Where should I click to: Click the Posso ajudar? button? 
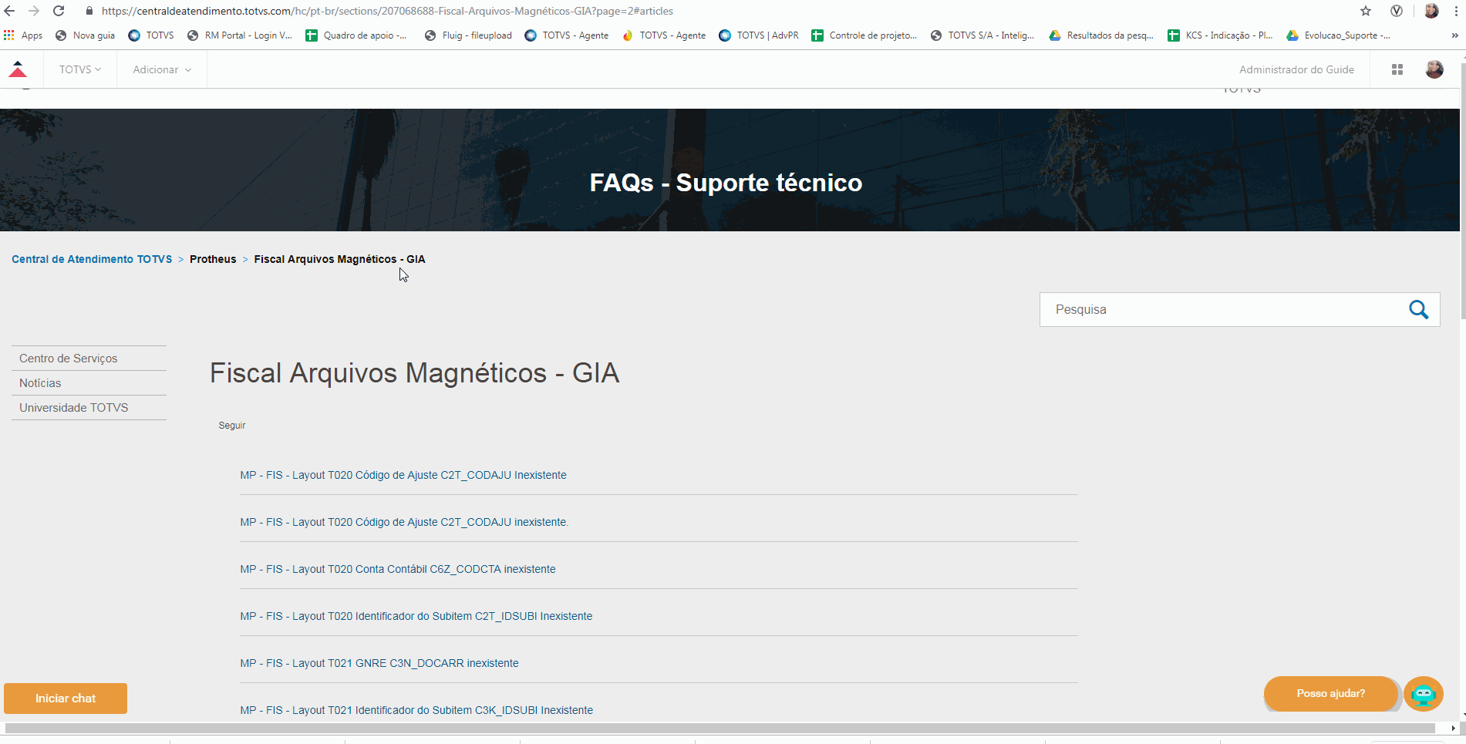tap(1331, 694)
